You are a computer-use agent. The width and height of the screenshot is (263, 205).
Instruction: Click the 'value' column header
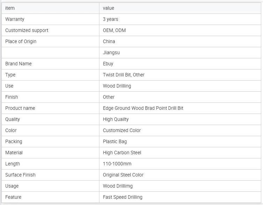click(108, 8)
